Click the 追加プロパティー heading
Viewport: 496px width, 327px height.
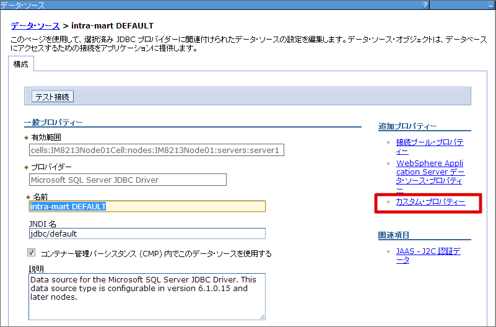[407, 126]
